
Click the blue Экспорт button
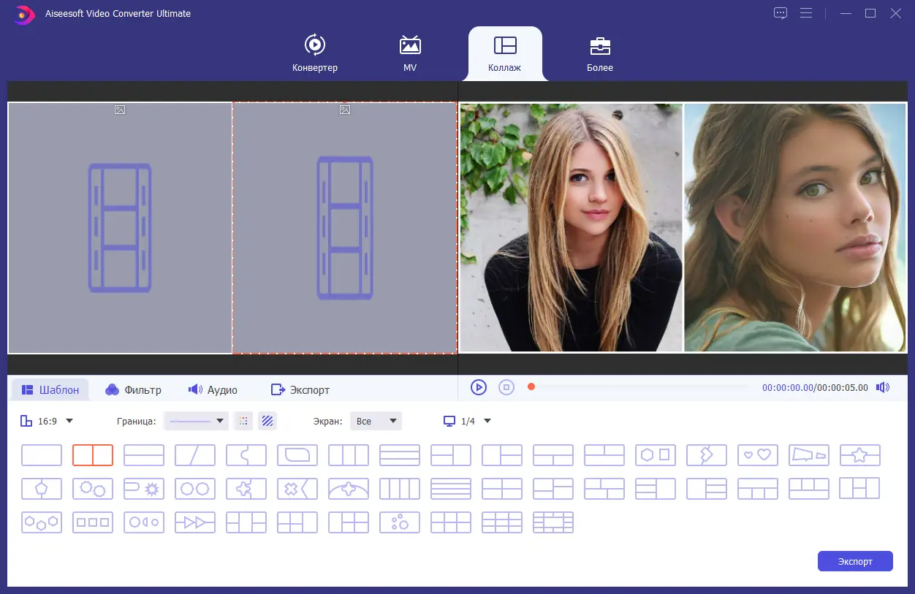(855, 561)
